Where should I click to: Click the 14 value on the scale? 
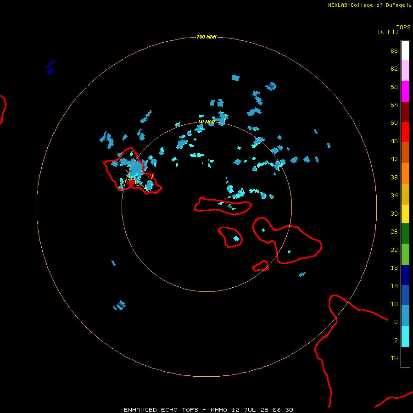coord(394,286)
